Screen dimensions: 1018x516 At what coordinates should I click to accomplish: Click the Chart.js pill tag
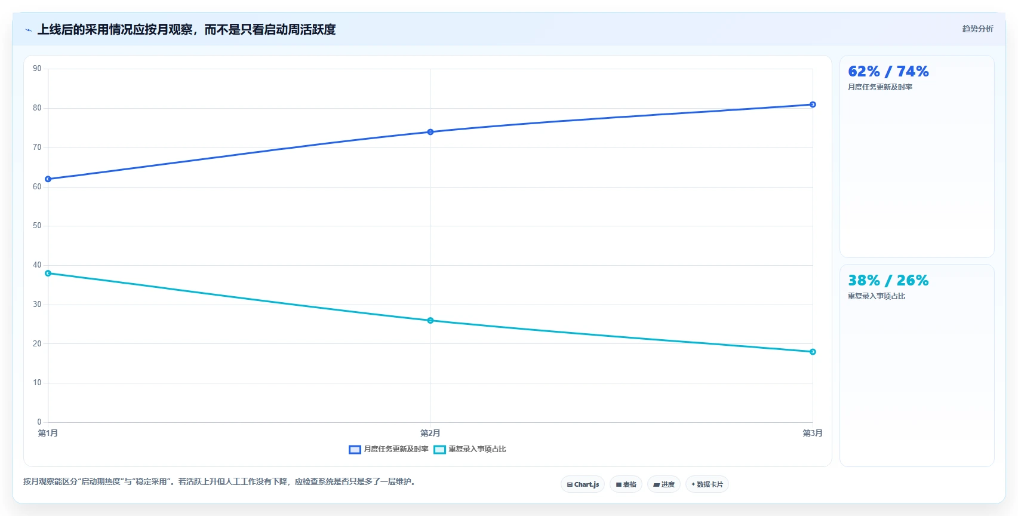point(583,484)
